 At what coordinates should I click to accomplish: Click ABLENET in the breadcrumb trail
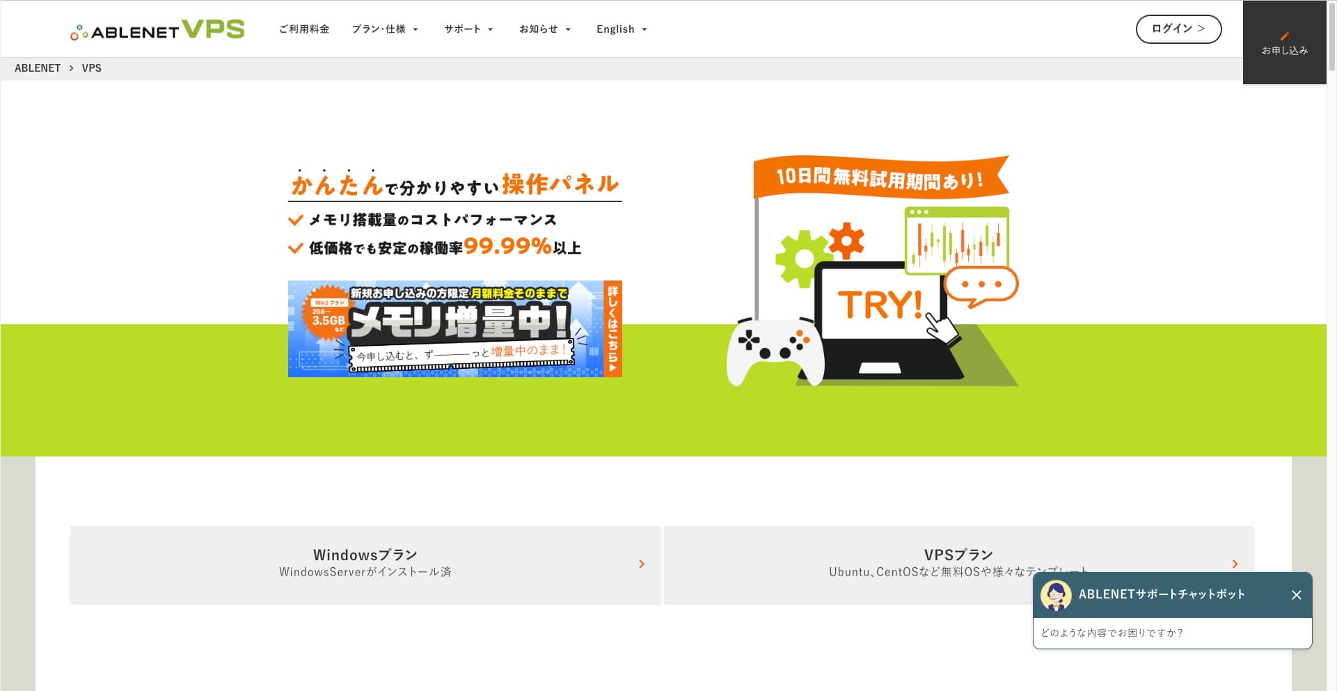[x=38, y=67]
